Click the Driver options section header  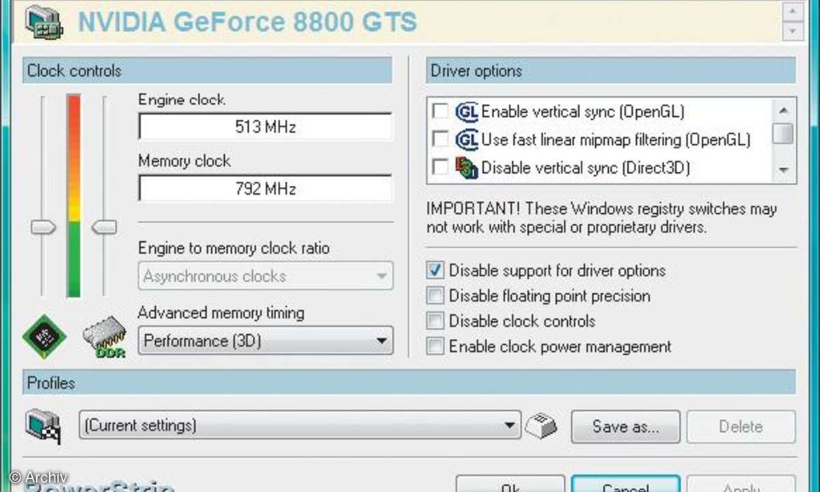pyautogui.click(x=611, y=70)
